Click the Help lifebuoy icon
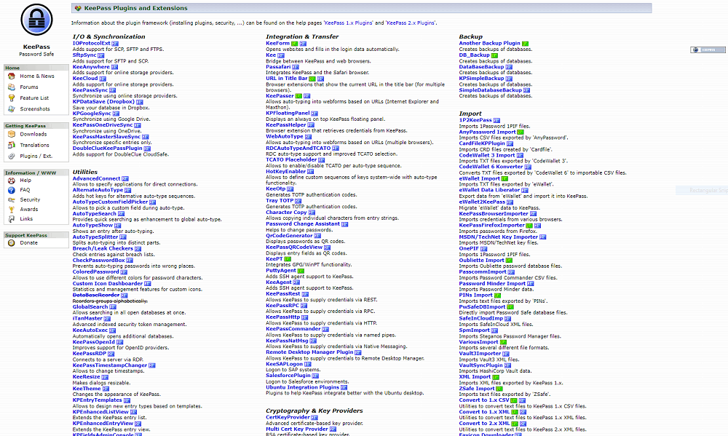Screen dimensions: 728x436 (12, 181)
